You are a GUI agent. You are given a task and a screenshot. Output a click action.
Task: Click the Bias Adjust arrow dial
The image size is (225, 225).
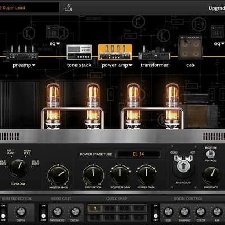(183, 166)
